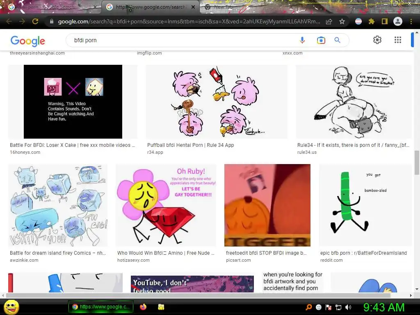Open the smiley face start button
420x315 pixels.
pos(11,307)
